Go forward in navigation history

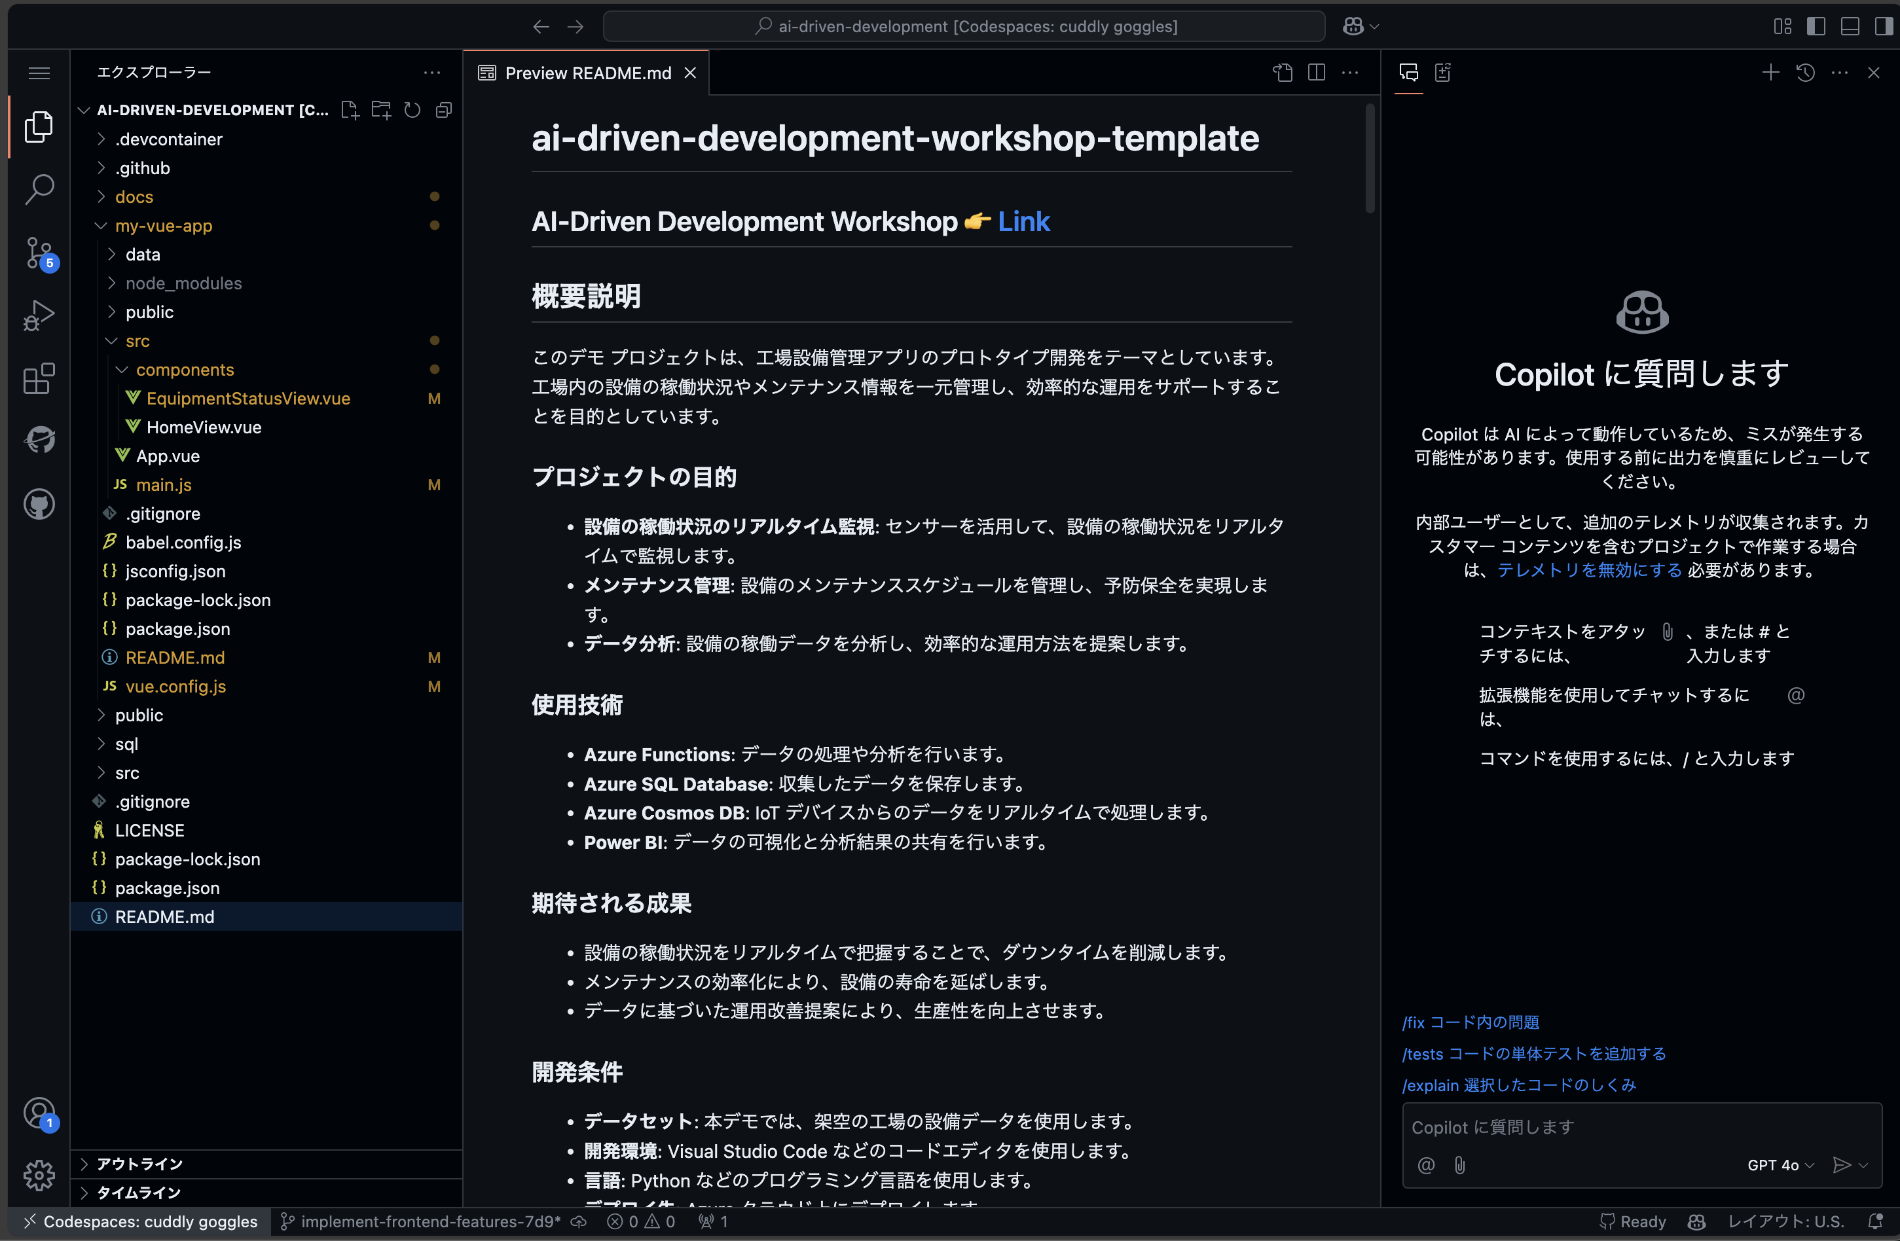click(x=575, y=26)
